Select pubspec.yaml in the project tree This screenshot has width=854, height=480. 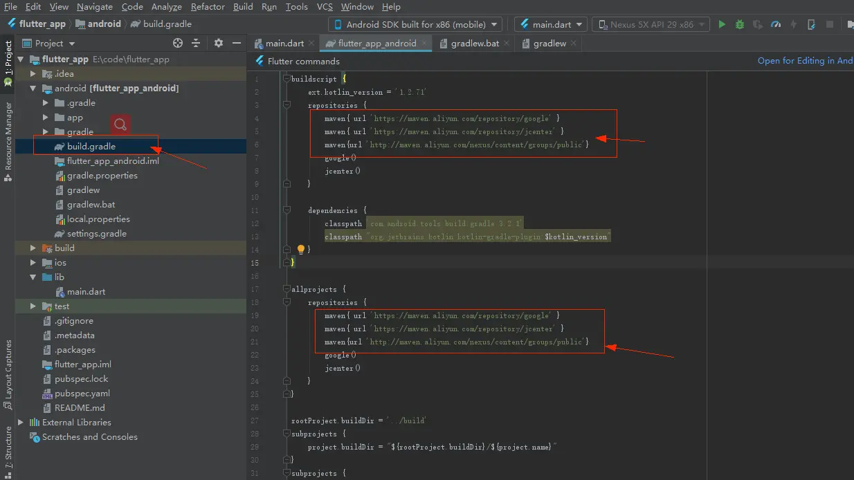(x=82, y=394)
